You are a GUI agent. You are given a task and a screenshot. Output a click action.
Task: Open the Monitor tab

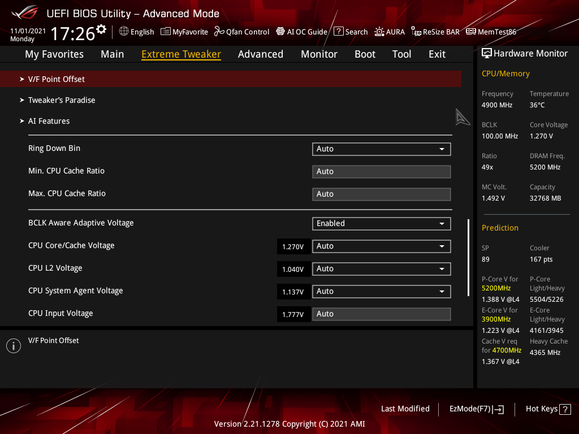coord(319,54)
